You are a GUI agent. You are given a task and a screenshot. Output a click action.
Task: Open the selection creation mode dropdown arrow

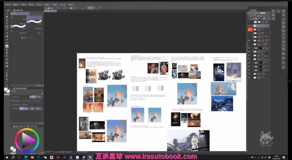tap(41, 97)
